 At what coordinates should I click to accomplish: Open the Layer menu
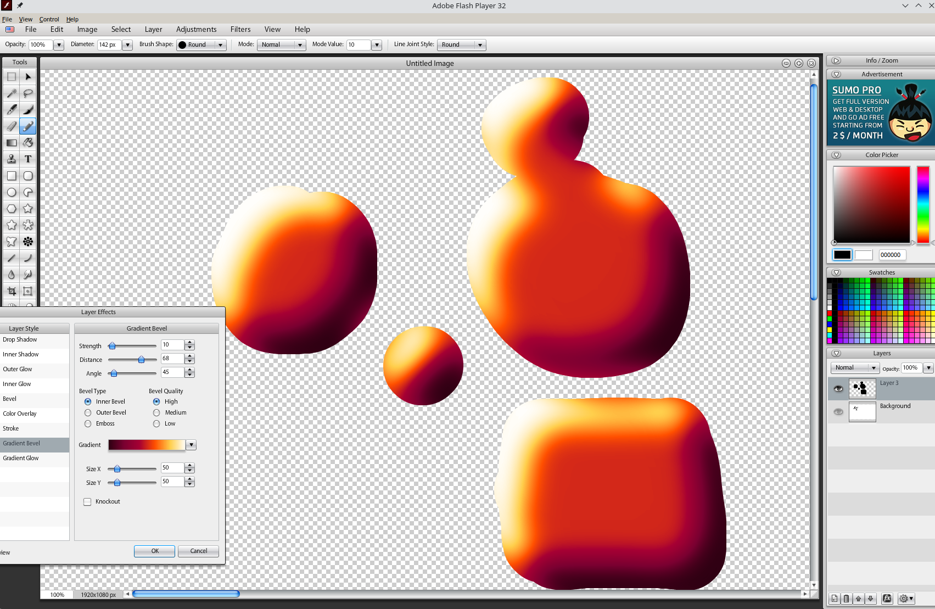pyautogui.click(x=153, y=30)
